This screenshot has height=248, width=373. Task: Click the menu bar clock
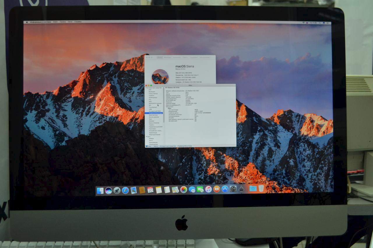[313, 23]
